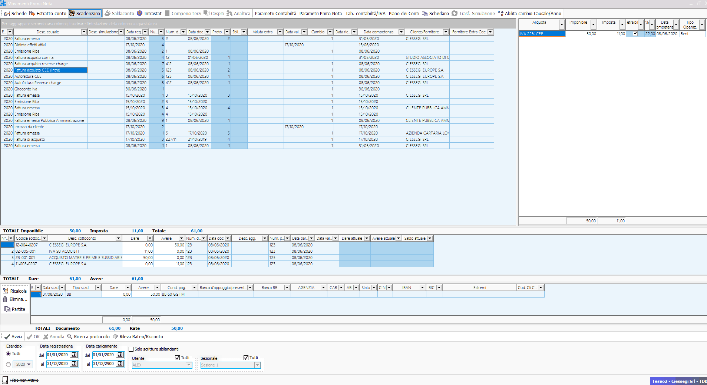Open the Intrastat globe icon
Screen dimensions: 707x385
140,13
